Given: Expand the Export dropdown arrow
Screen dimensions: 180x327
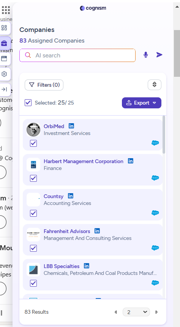Looking at the screenshot, I should coord(155,103).
